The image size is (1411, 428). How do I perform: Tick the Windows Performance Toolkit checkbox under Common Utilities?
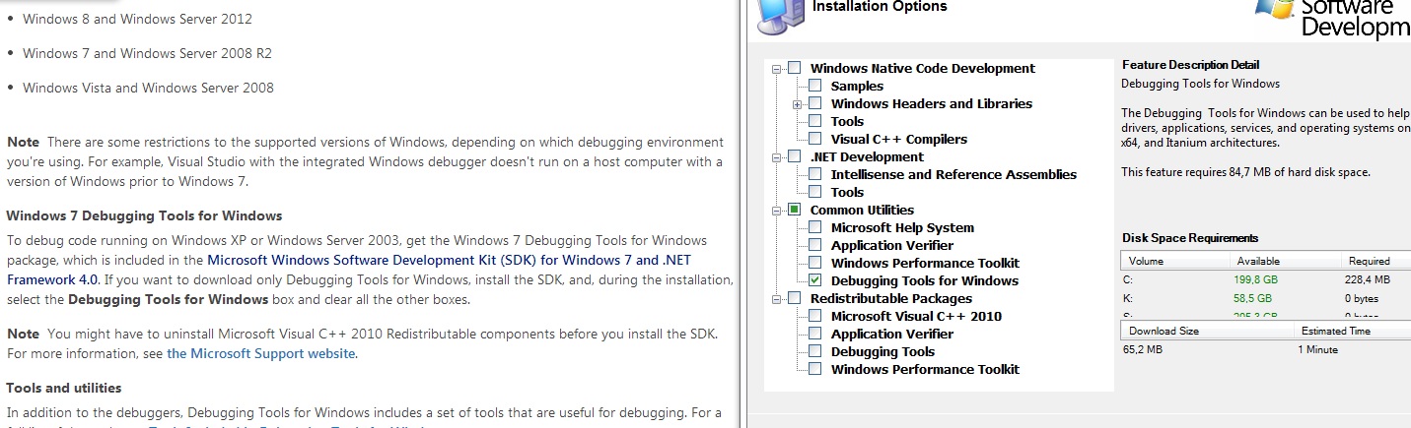coord(814,263)
